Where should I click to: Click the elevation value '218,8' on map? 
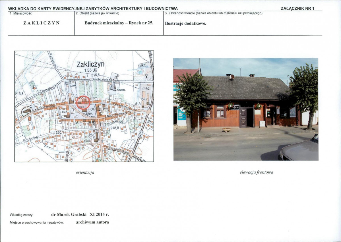coord(115,128)
